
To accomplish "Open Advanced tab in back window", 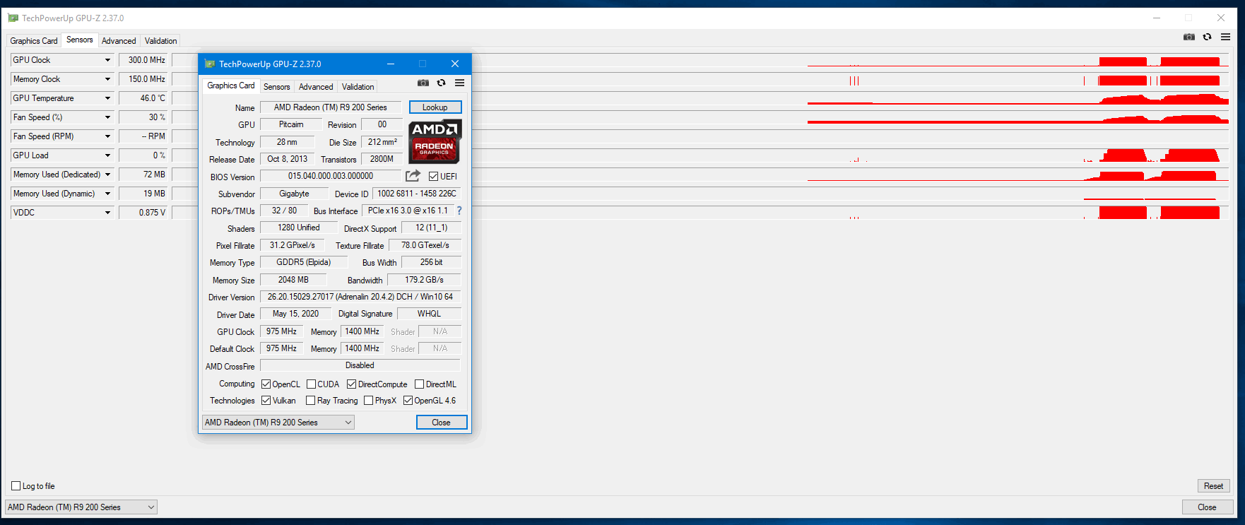I will 119,41.
